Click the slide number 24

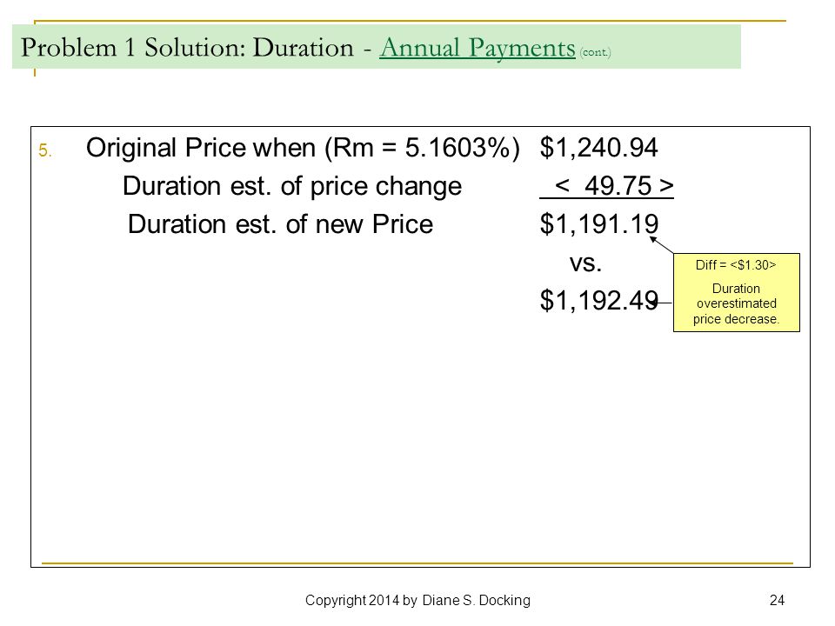[x=777, y=601]
